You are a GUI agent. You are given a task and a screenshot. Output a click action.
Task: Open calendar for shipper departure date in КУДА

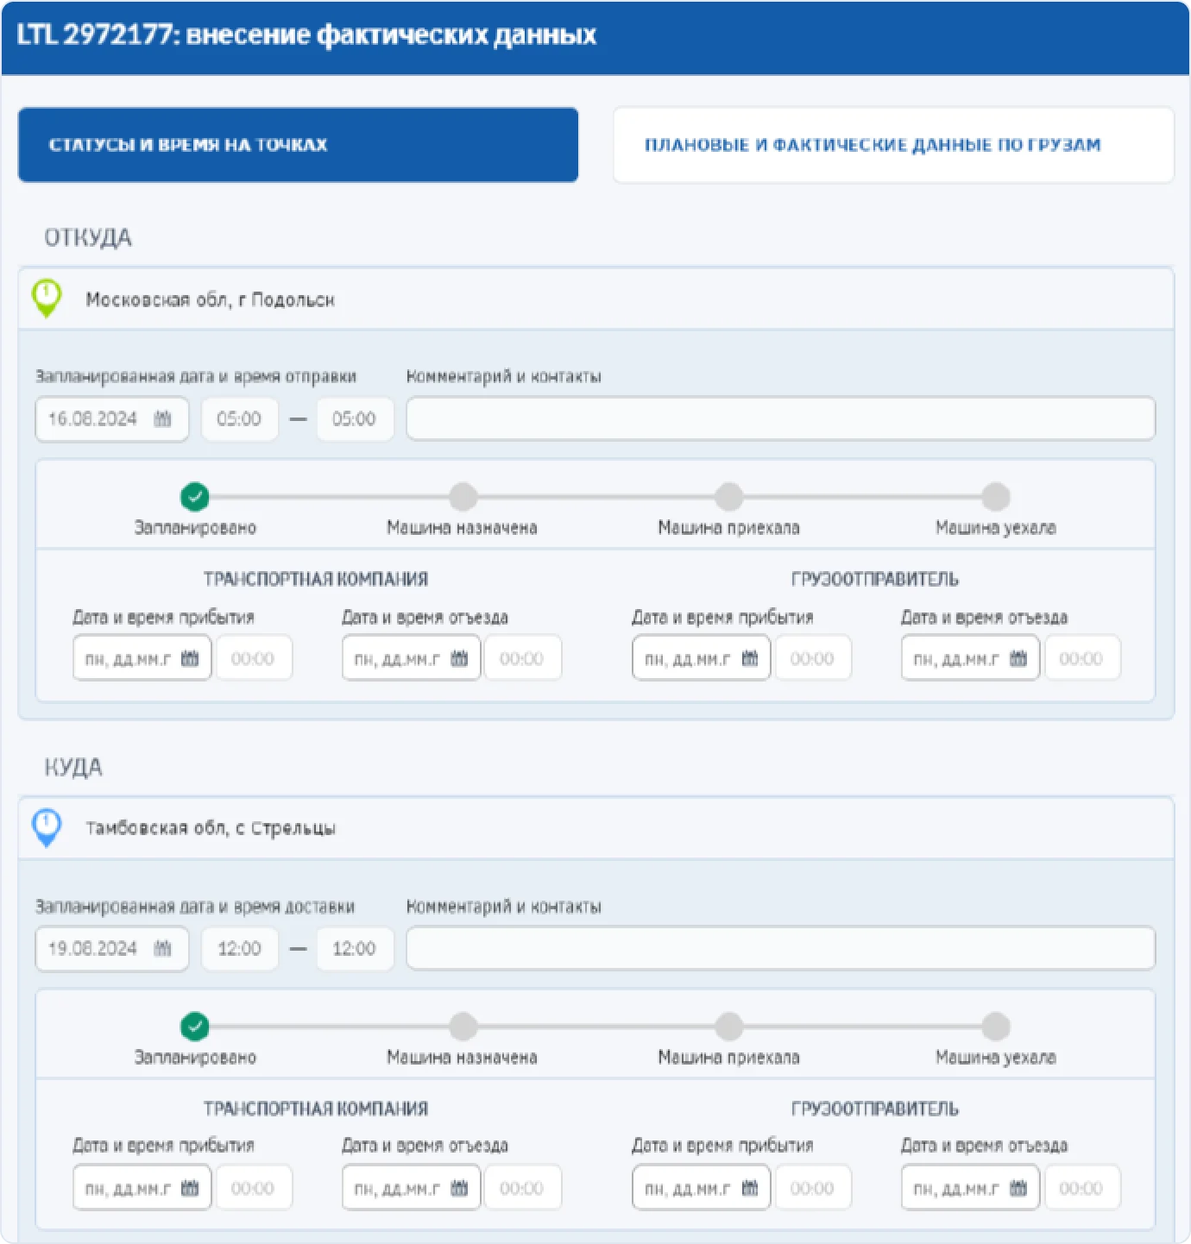pos(1018,1189)
